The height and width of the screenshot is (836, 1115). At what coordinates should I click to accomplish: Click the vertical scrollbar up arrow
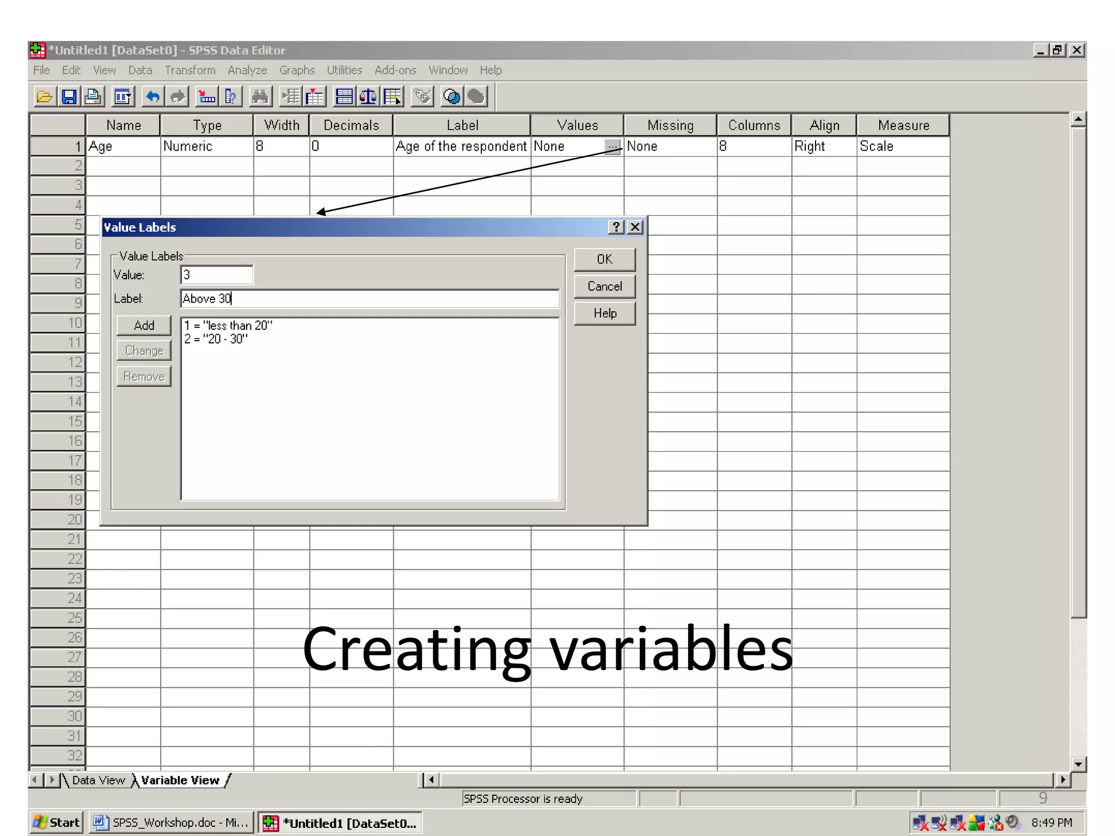[x=1079, y=120]
